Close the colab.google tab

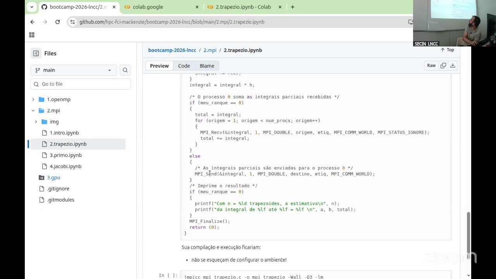point(197,7)
